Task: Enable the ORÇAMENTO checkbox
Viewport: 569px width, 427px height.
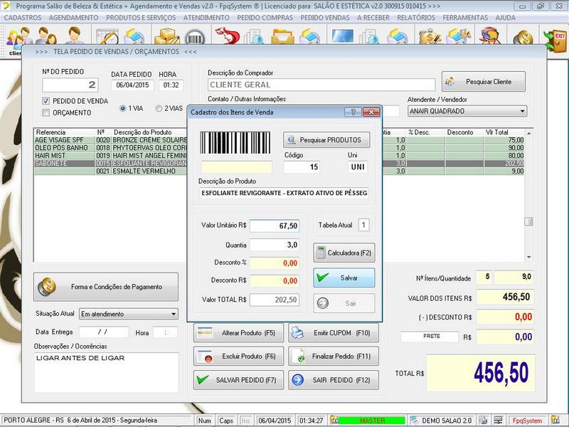Action: [x=46, y=112]
